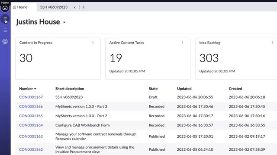The height and width of the screenshot is (155, 277).
Task: Open the Idea Backlog card options menu
Action: [x=273, y=43]
